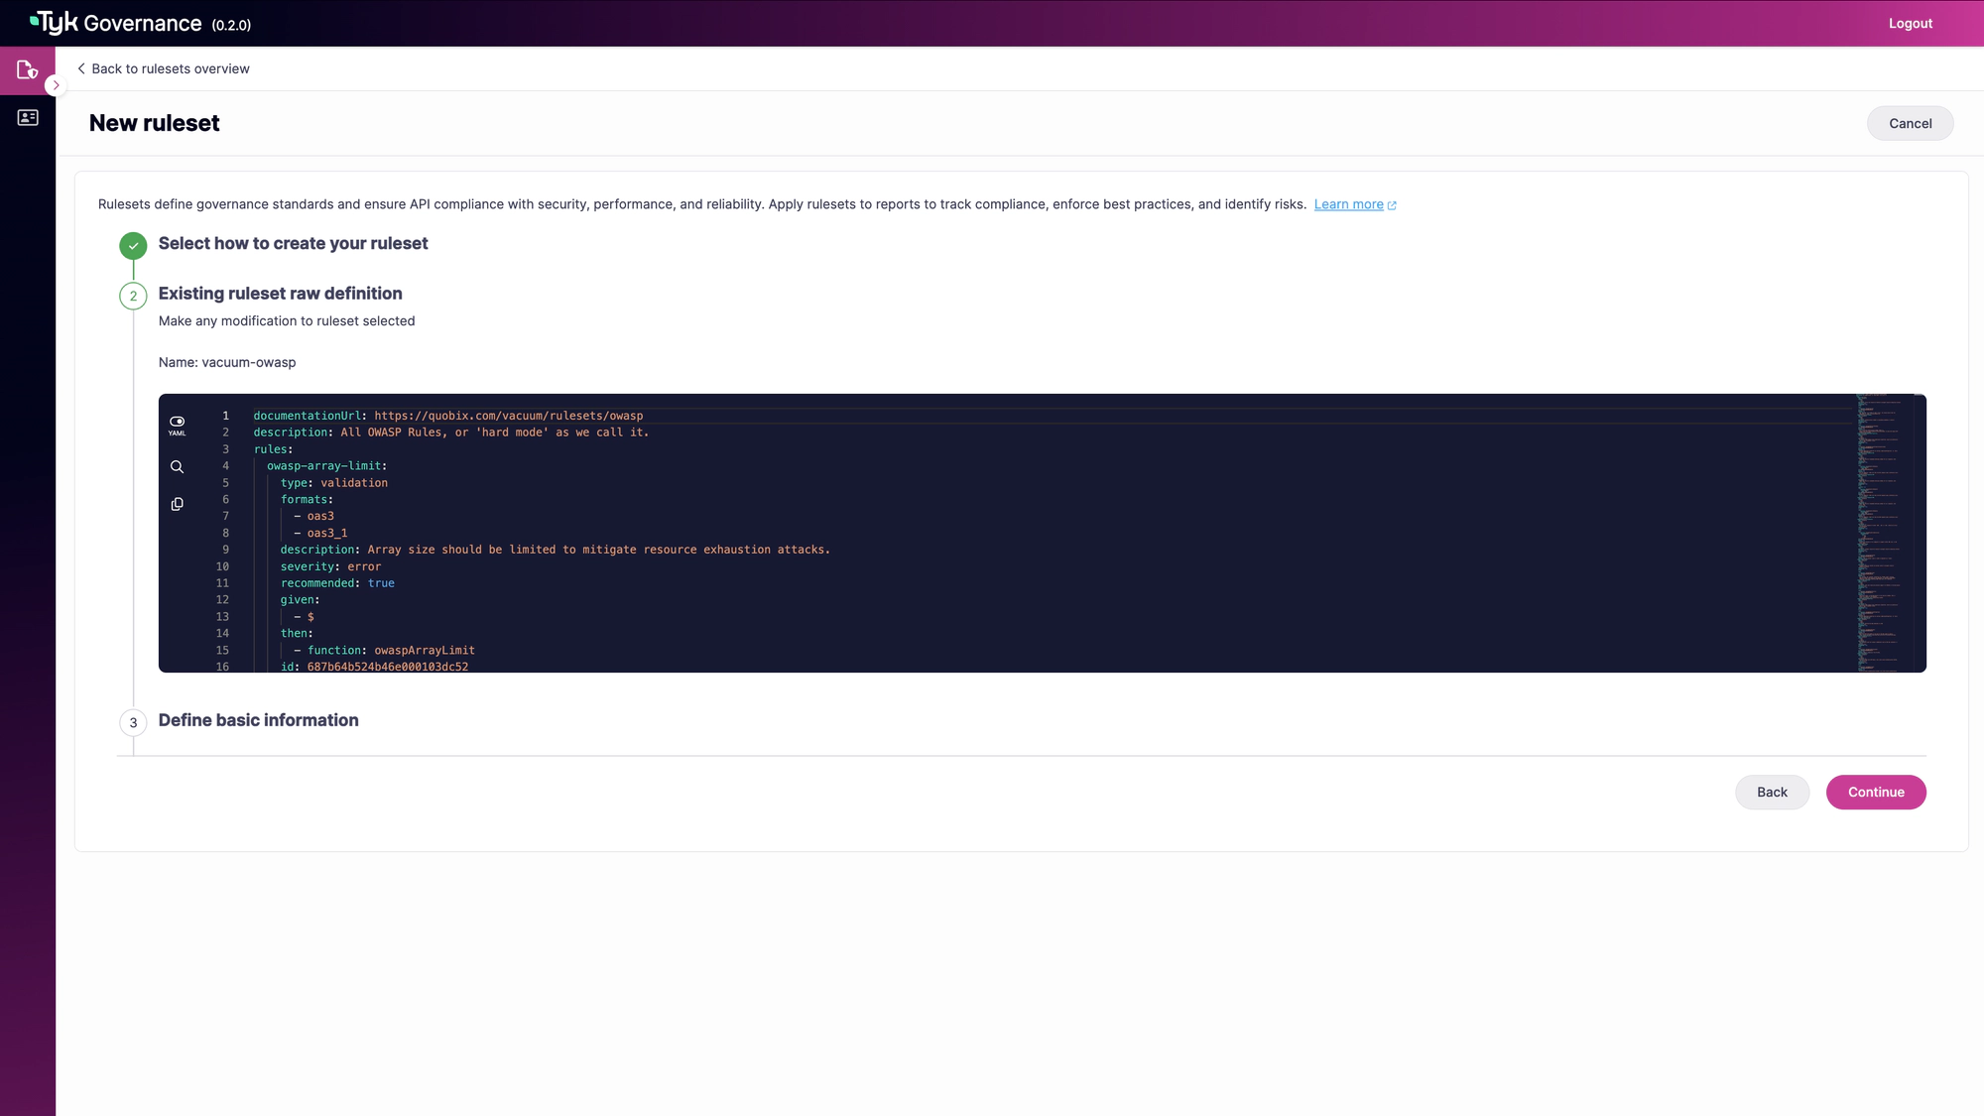Screen dimensions: 1984x1116
Task: Open the ID card sidebar icon
Action: point(28,118)
